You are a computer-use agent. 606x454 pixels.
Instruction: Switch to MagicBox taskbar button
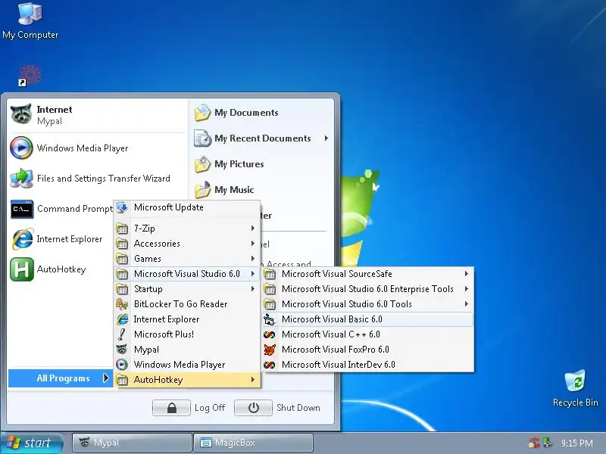(x=254, y=443)
